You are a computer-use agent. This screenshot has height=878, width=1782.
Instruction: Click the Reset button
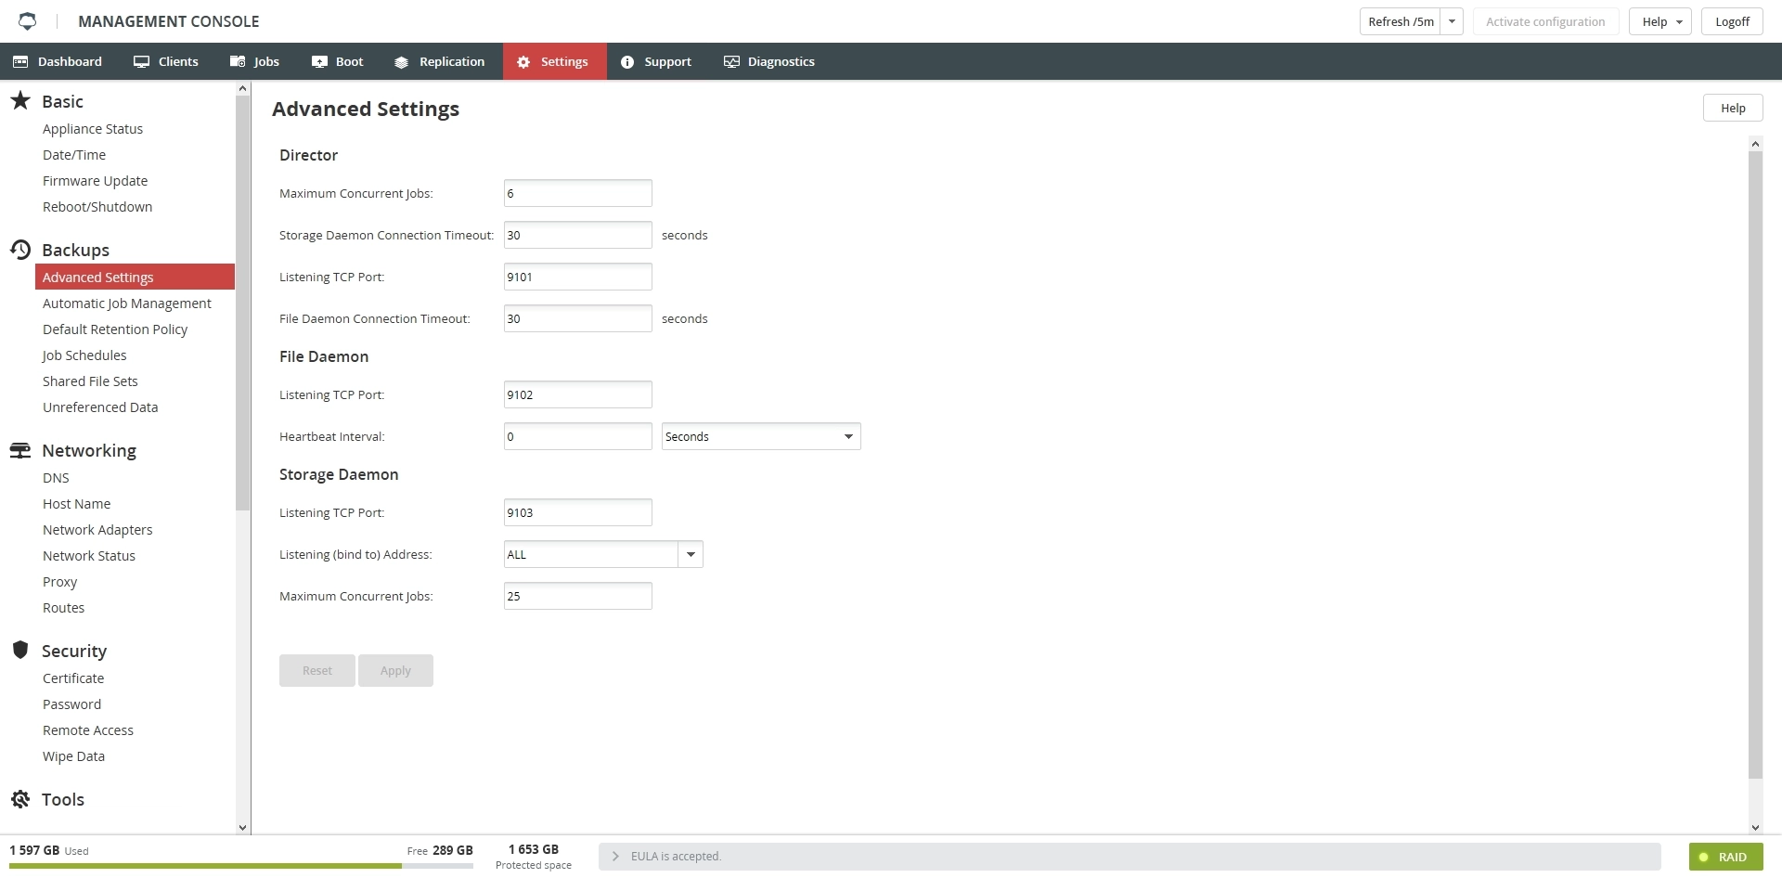(x=317, y=670)
